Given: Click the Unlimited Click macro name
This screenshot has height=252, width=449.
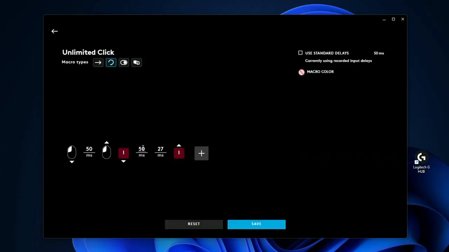Looking at the screenshot, I should pos(88,52).
